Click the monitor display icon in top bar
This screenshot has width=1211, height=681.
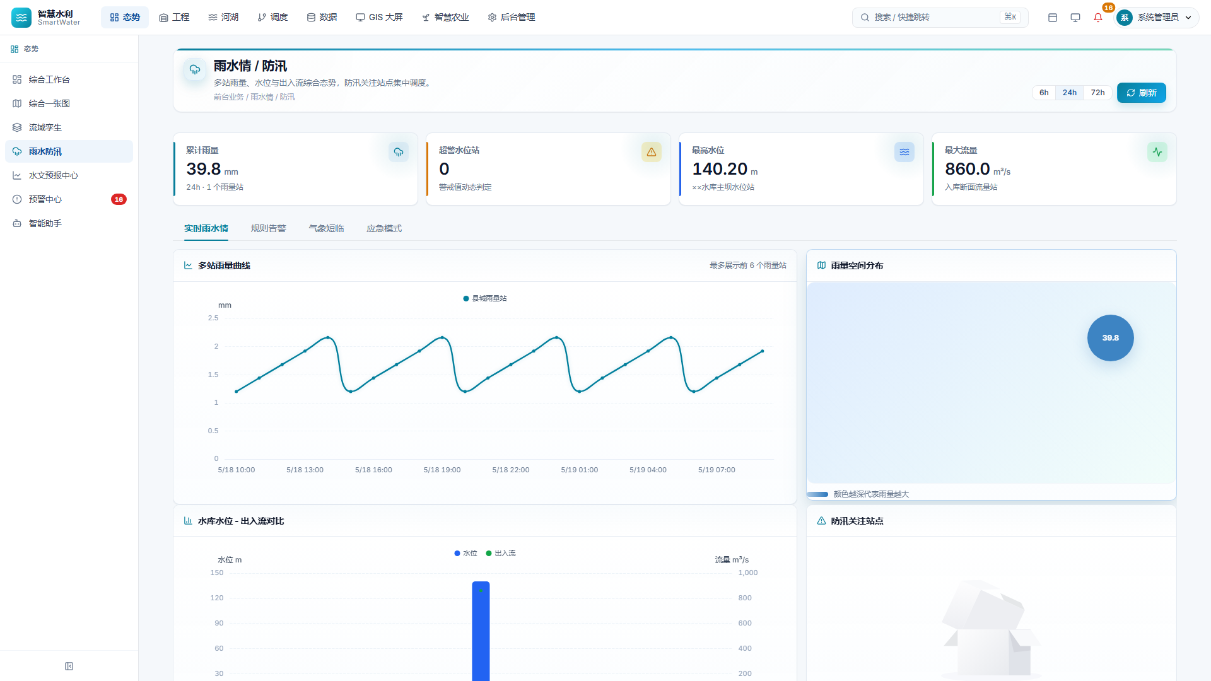[x=1075, y=18]
